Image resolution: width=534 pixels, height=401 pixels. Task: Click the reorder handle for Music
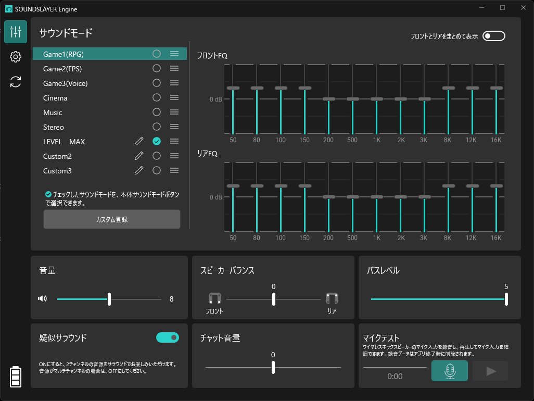point(174,112)
